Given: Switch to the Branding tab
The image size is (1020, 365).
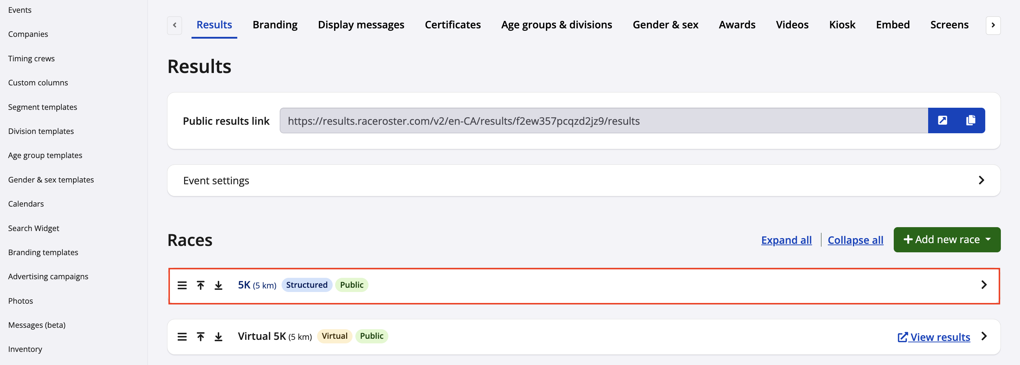Looking at the screenshot, I should (275, 25).
